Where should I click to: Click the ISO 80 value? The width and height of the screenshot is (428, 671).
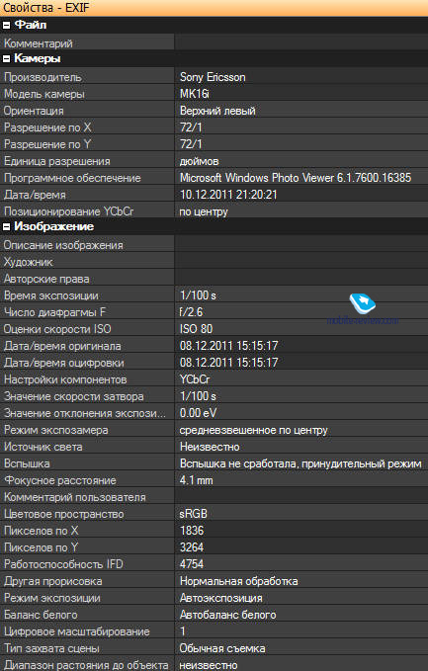coord(196,329)
